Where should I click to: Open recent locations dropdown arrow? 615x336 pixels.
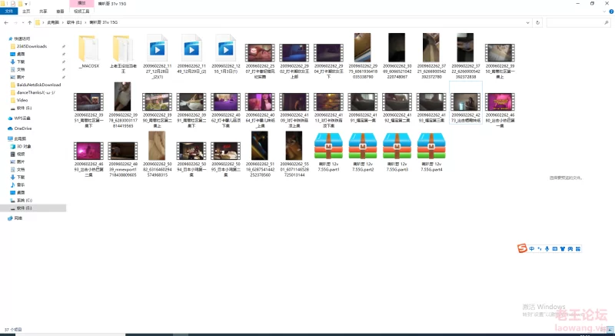point(22,23)
